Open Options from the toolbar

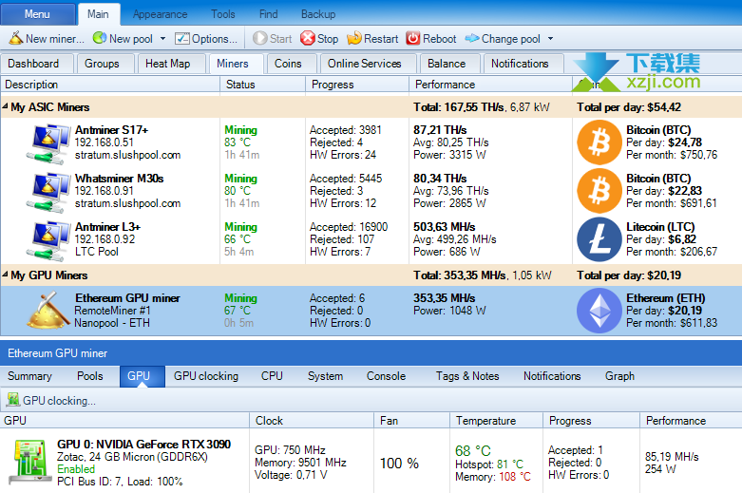tap(206, 39)
